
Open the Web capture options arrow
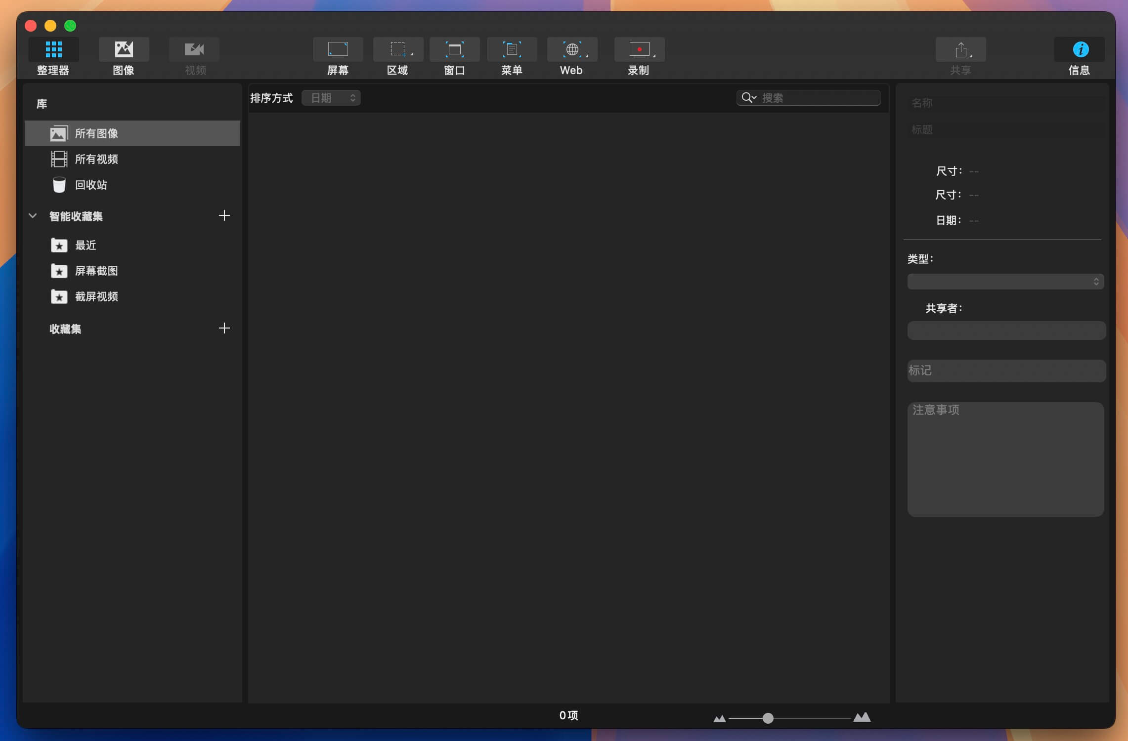[x=587, y=55]
